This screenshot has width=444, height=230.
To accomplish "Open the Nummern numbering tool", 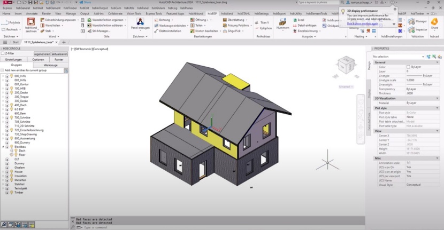I will pyautogui.click(x=283, y=22).
